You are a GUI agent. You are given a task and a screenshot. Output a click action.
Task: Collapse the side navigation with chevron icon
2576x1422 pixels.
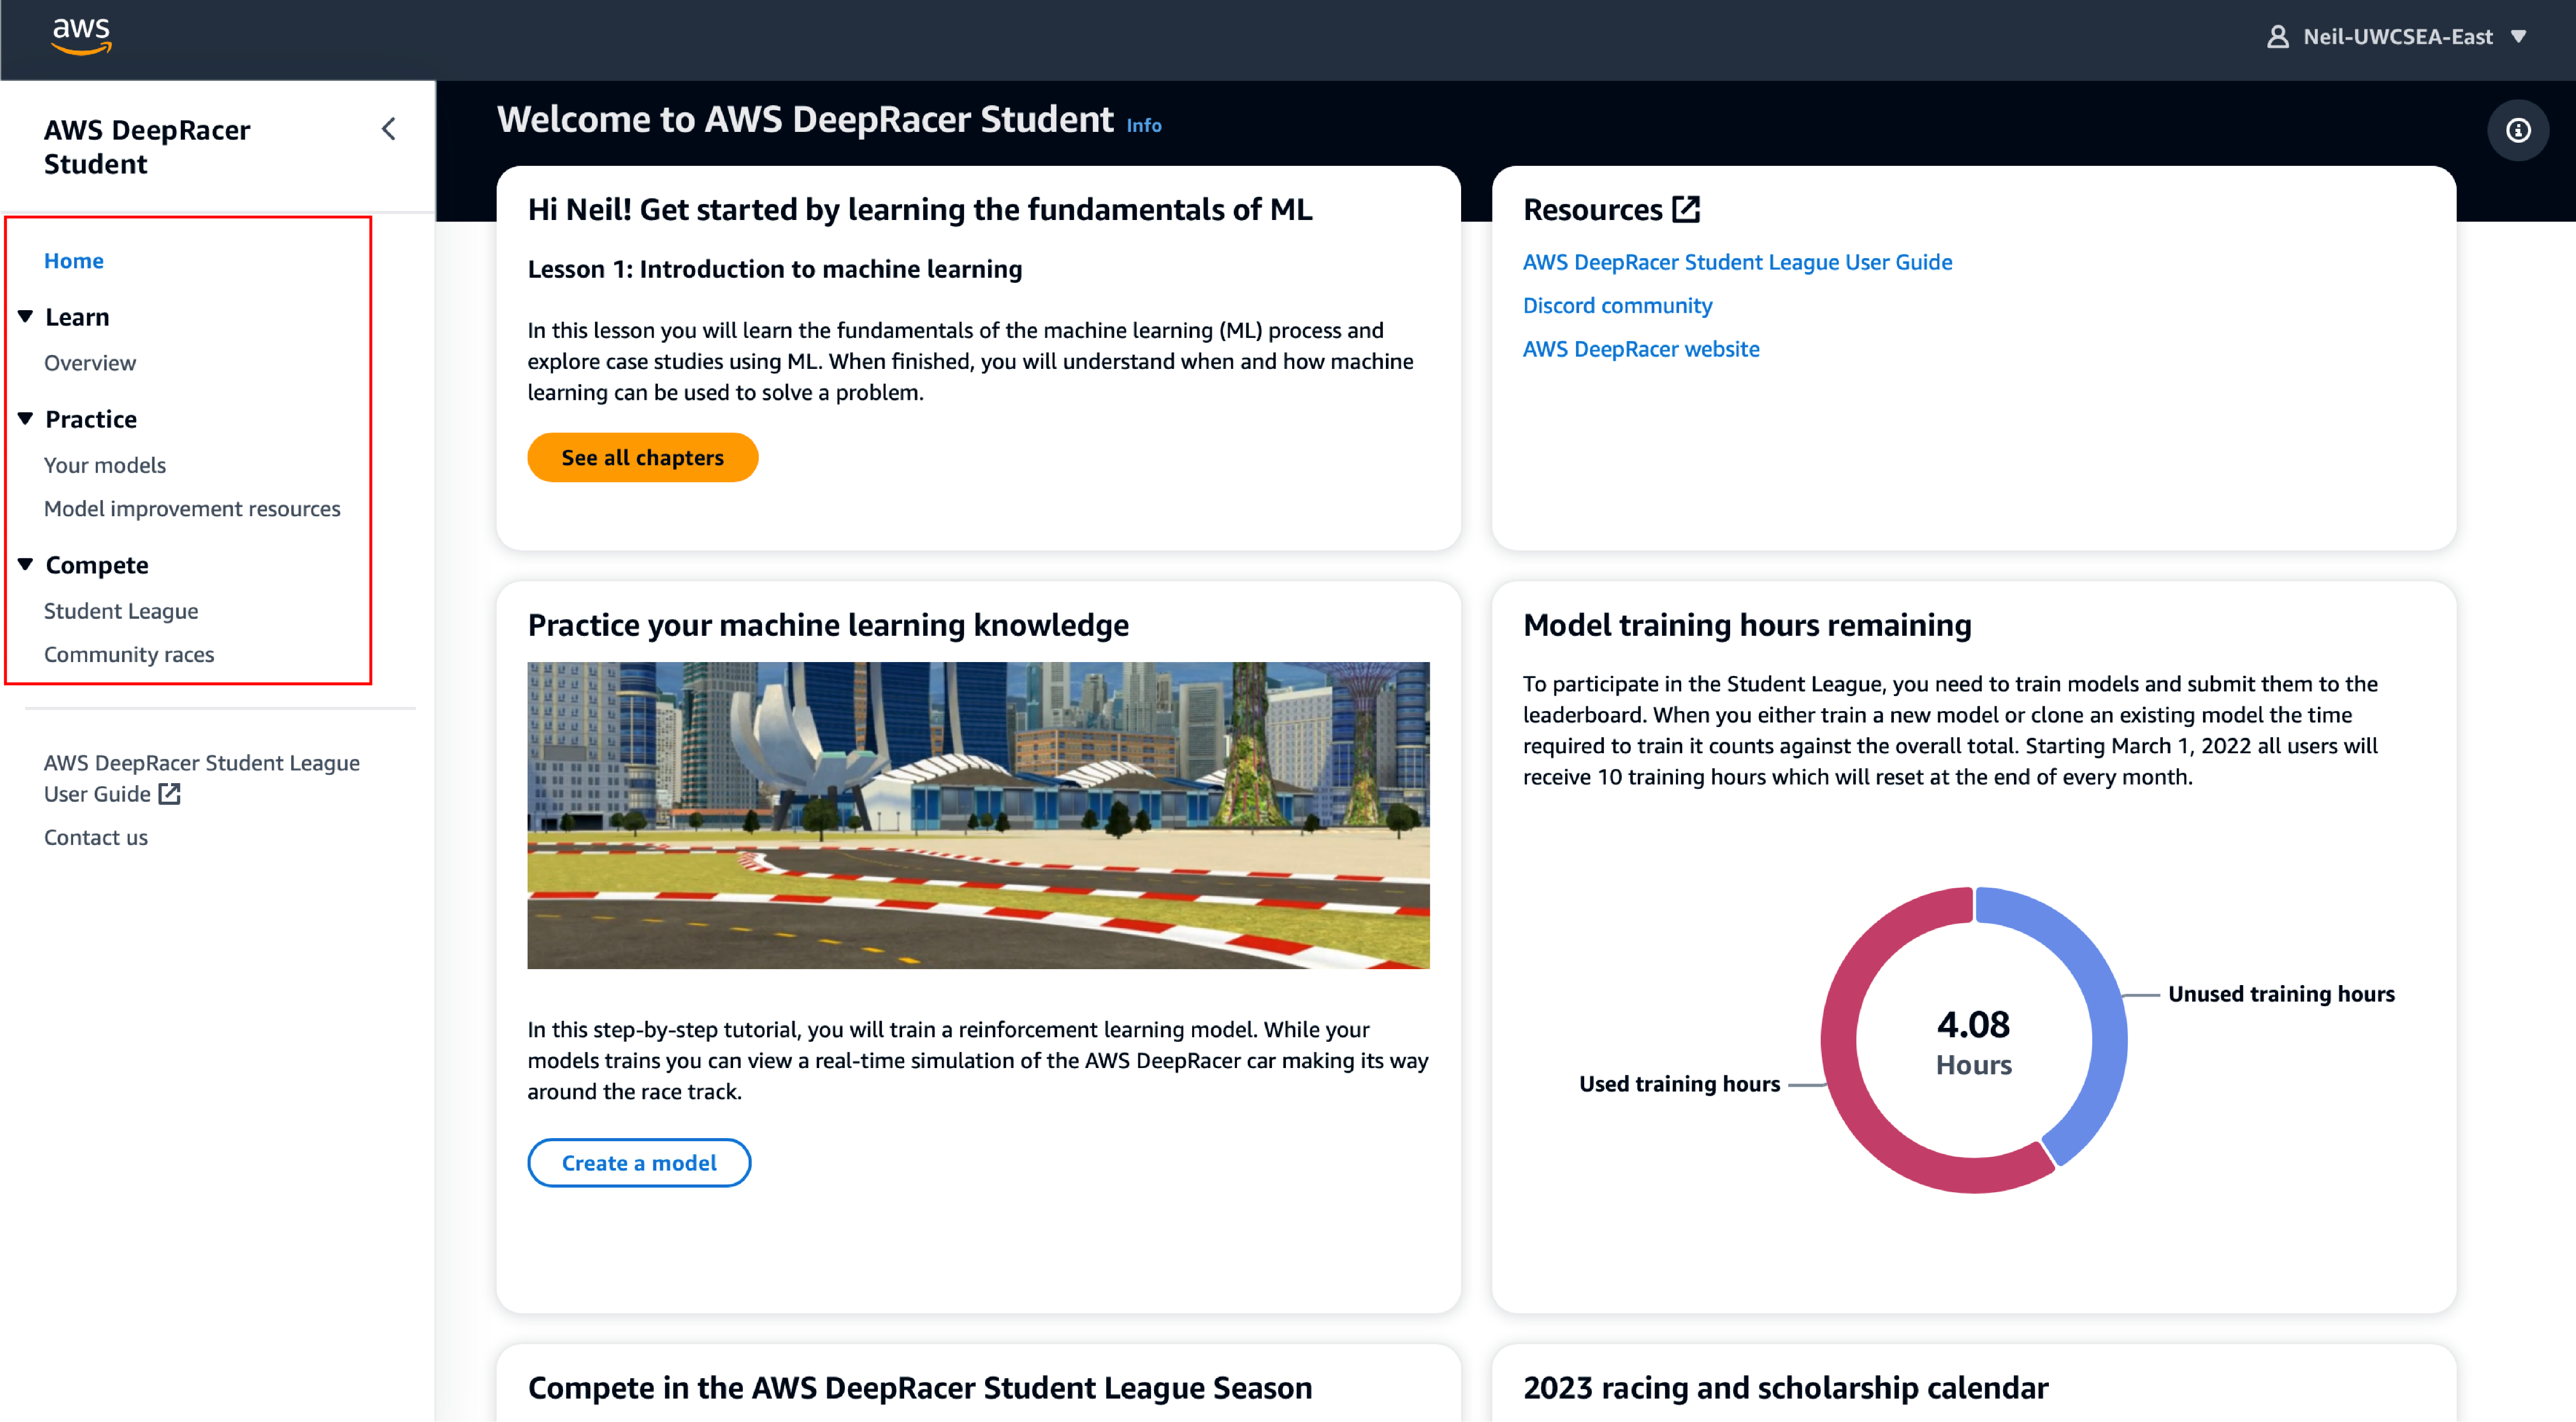pos(389,129)
